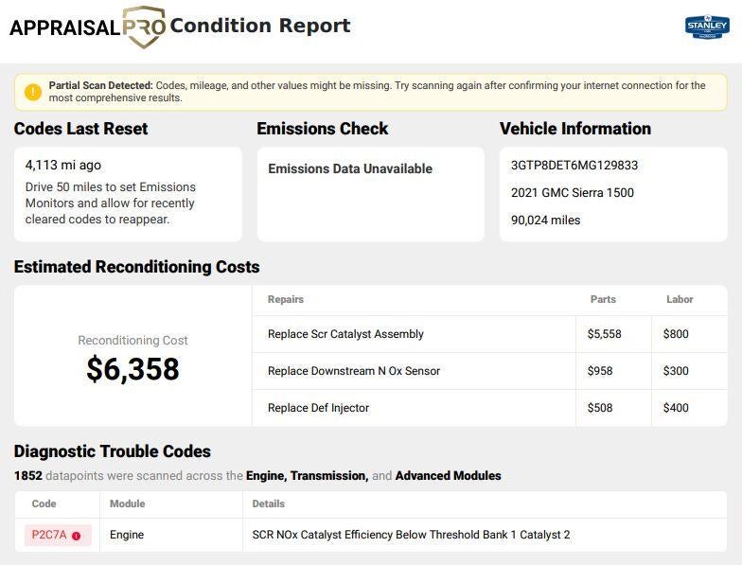Click the '1852' datapoints count
This screenshot has height=565, width=742.
[x=28, y=475]
